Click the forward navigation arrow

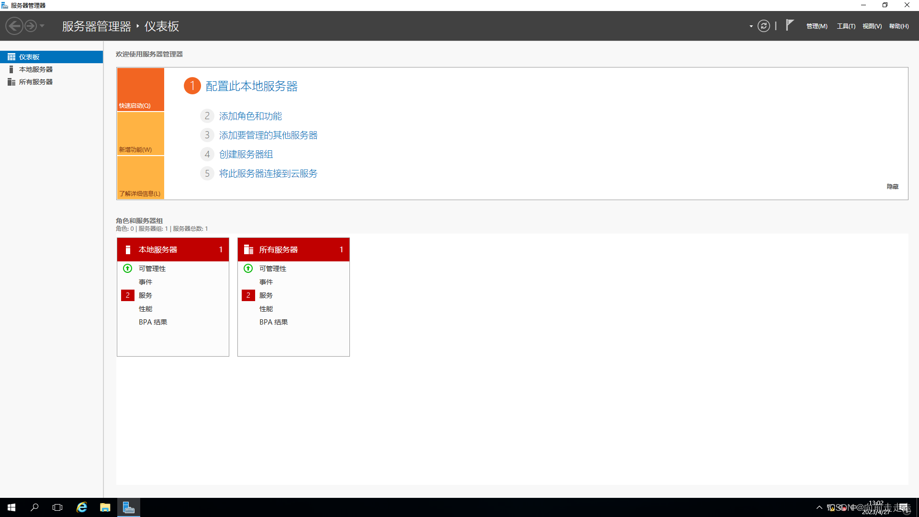[31, 26]
